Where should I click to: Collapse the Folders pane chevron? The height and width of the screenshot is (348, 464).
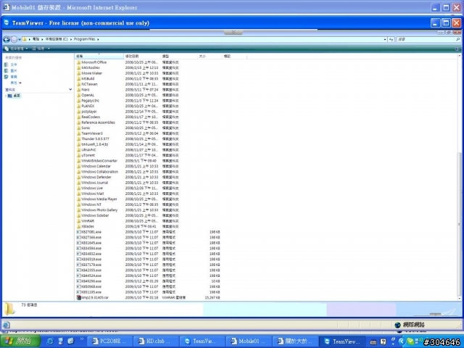point(70,89)
